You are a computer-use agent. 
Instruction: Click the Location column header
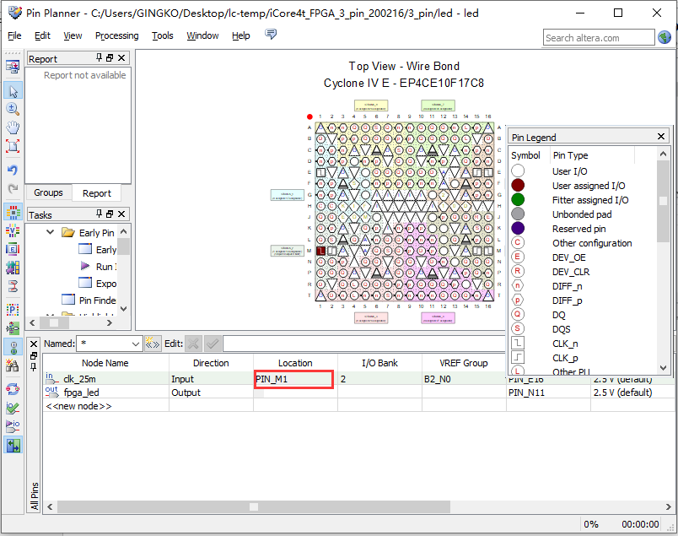[295, 363]
